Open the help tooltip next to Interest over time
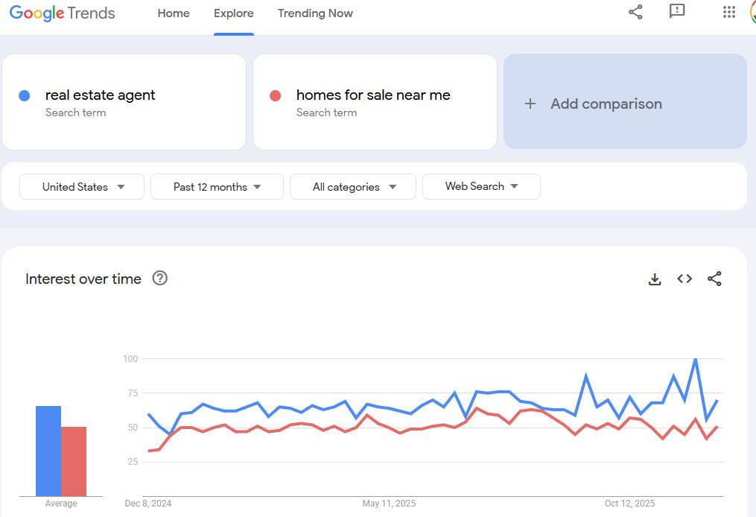Image resolution: width=756 pixels, height=517 pixels. click(x=159, y=278)
